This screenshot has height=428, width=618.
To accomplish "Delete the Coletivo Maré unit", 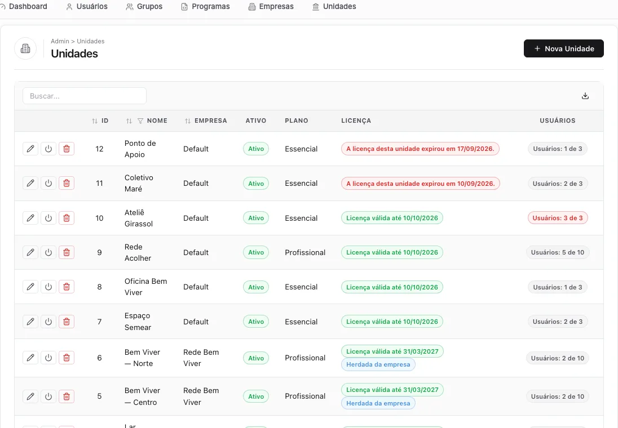I will click(x=67, y=183).
